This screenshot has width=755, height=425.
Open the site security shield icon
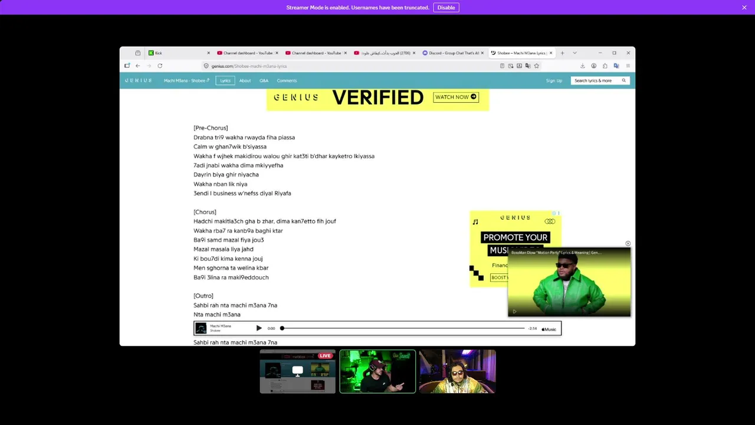(206, 66)
